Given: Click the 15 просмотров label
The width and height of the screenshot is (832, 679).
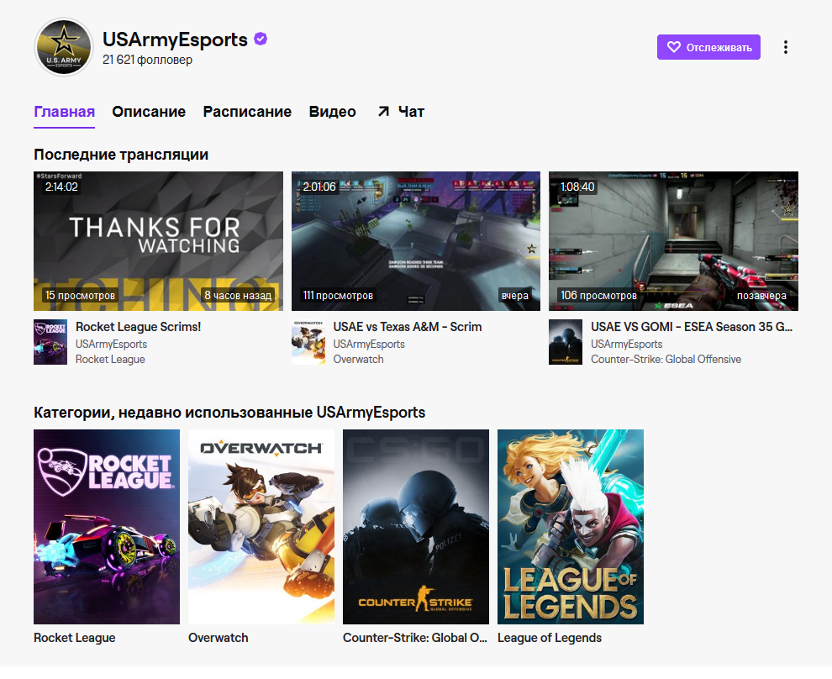Looking at the screenshot, I should click(80, 296).
